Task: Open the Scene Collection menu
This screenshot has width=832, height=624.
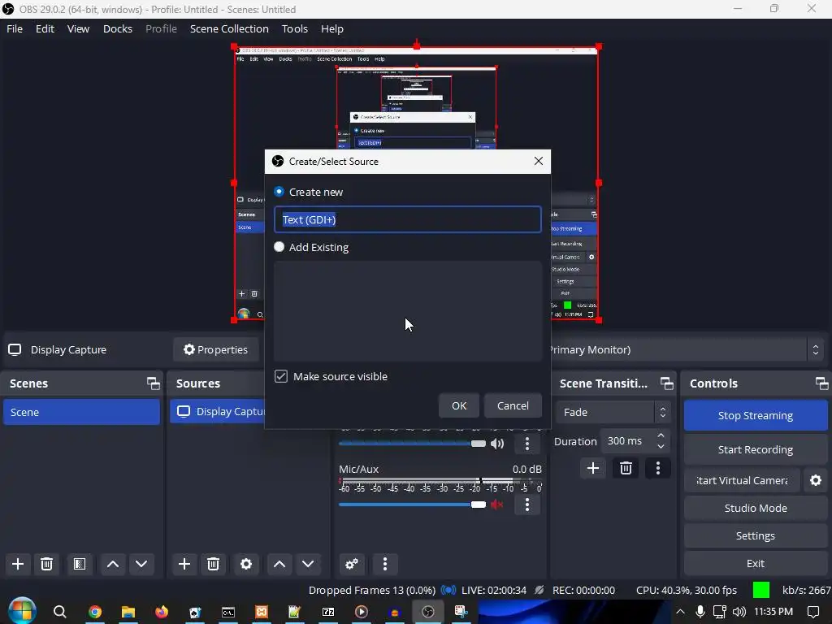Action: click(x=229, y=28)
